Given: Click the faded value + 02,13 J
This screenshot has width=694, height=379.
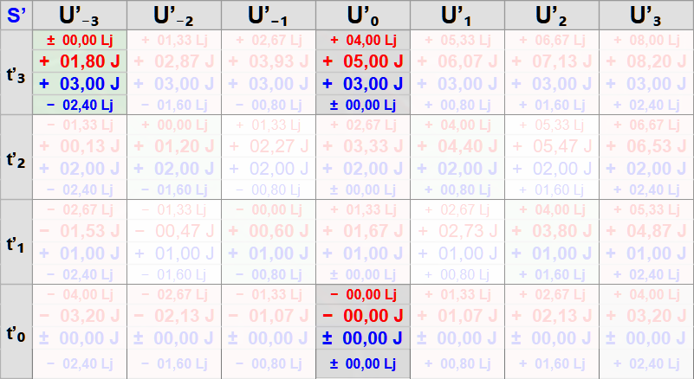Looking at the screenshot, I should (552, 316).
